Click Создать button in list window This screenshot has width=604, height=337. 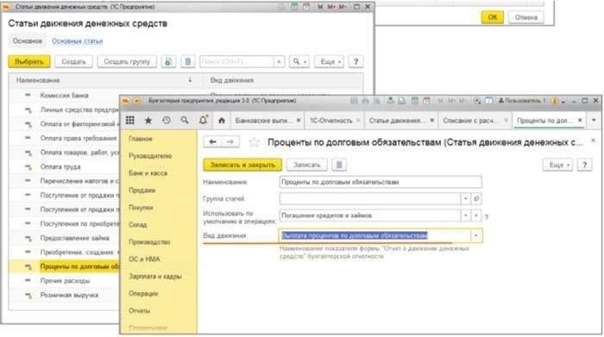[x=73, y=61]
